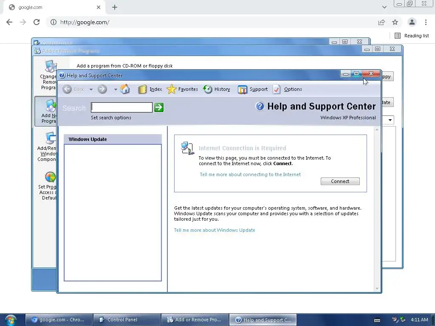Screen dimensions: 435x326
Task: Open the Forward history dropdown arrow
Action: point(116,90)
